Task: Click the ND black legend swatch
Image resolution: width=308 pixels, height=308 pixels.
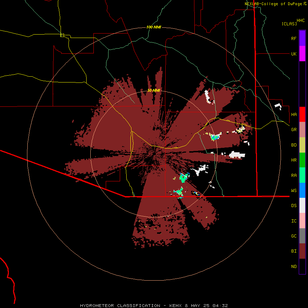Action: (x=302, y=266)
